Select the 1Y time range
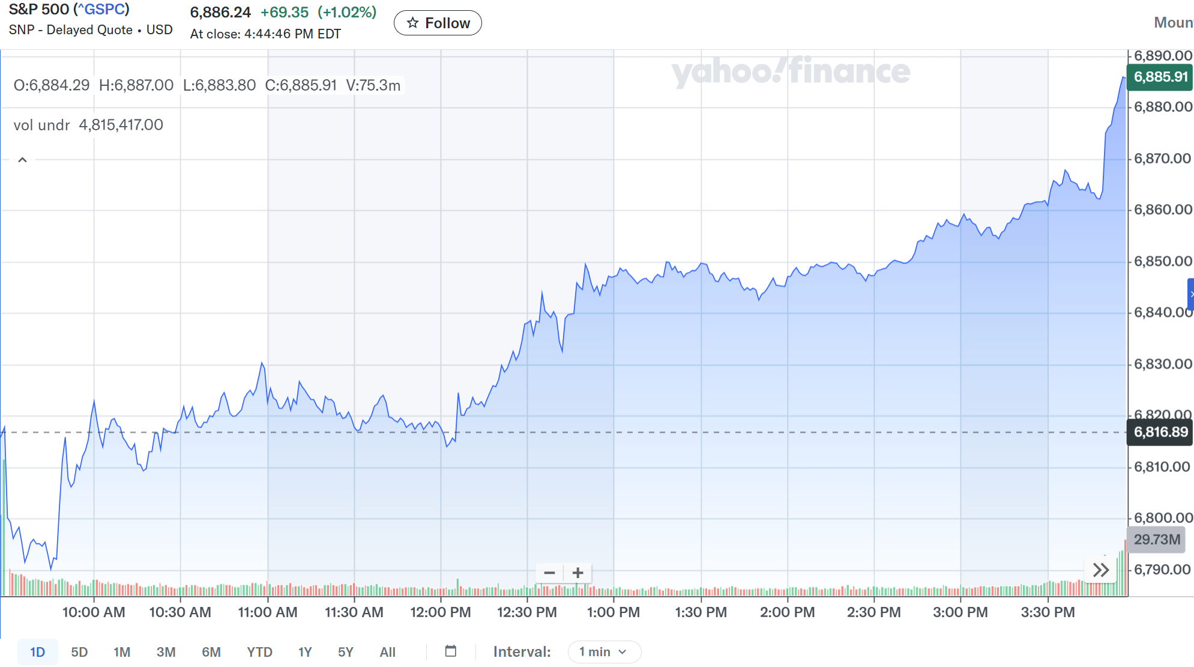The width and height of the screenshot is (1194, 667). pos(305,652)
